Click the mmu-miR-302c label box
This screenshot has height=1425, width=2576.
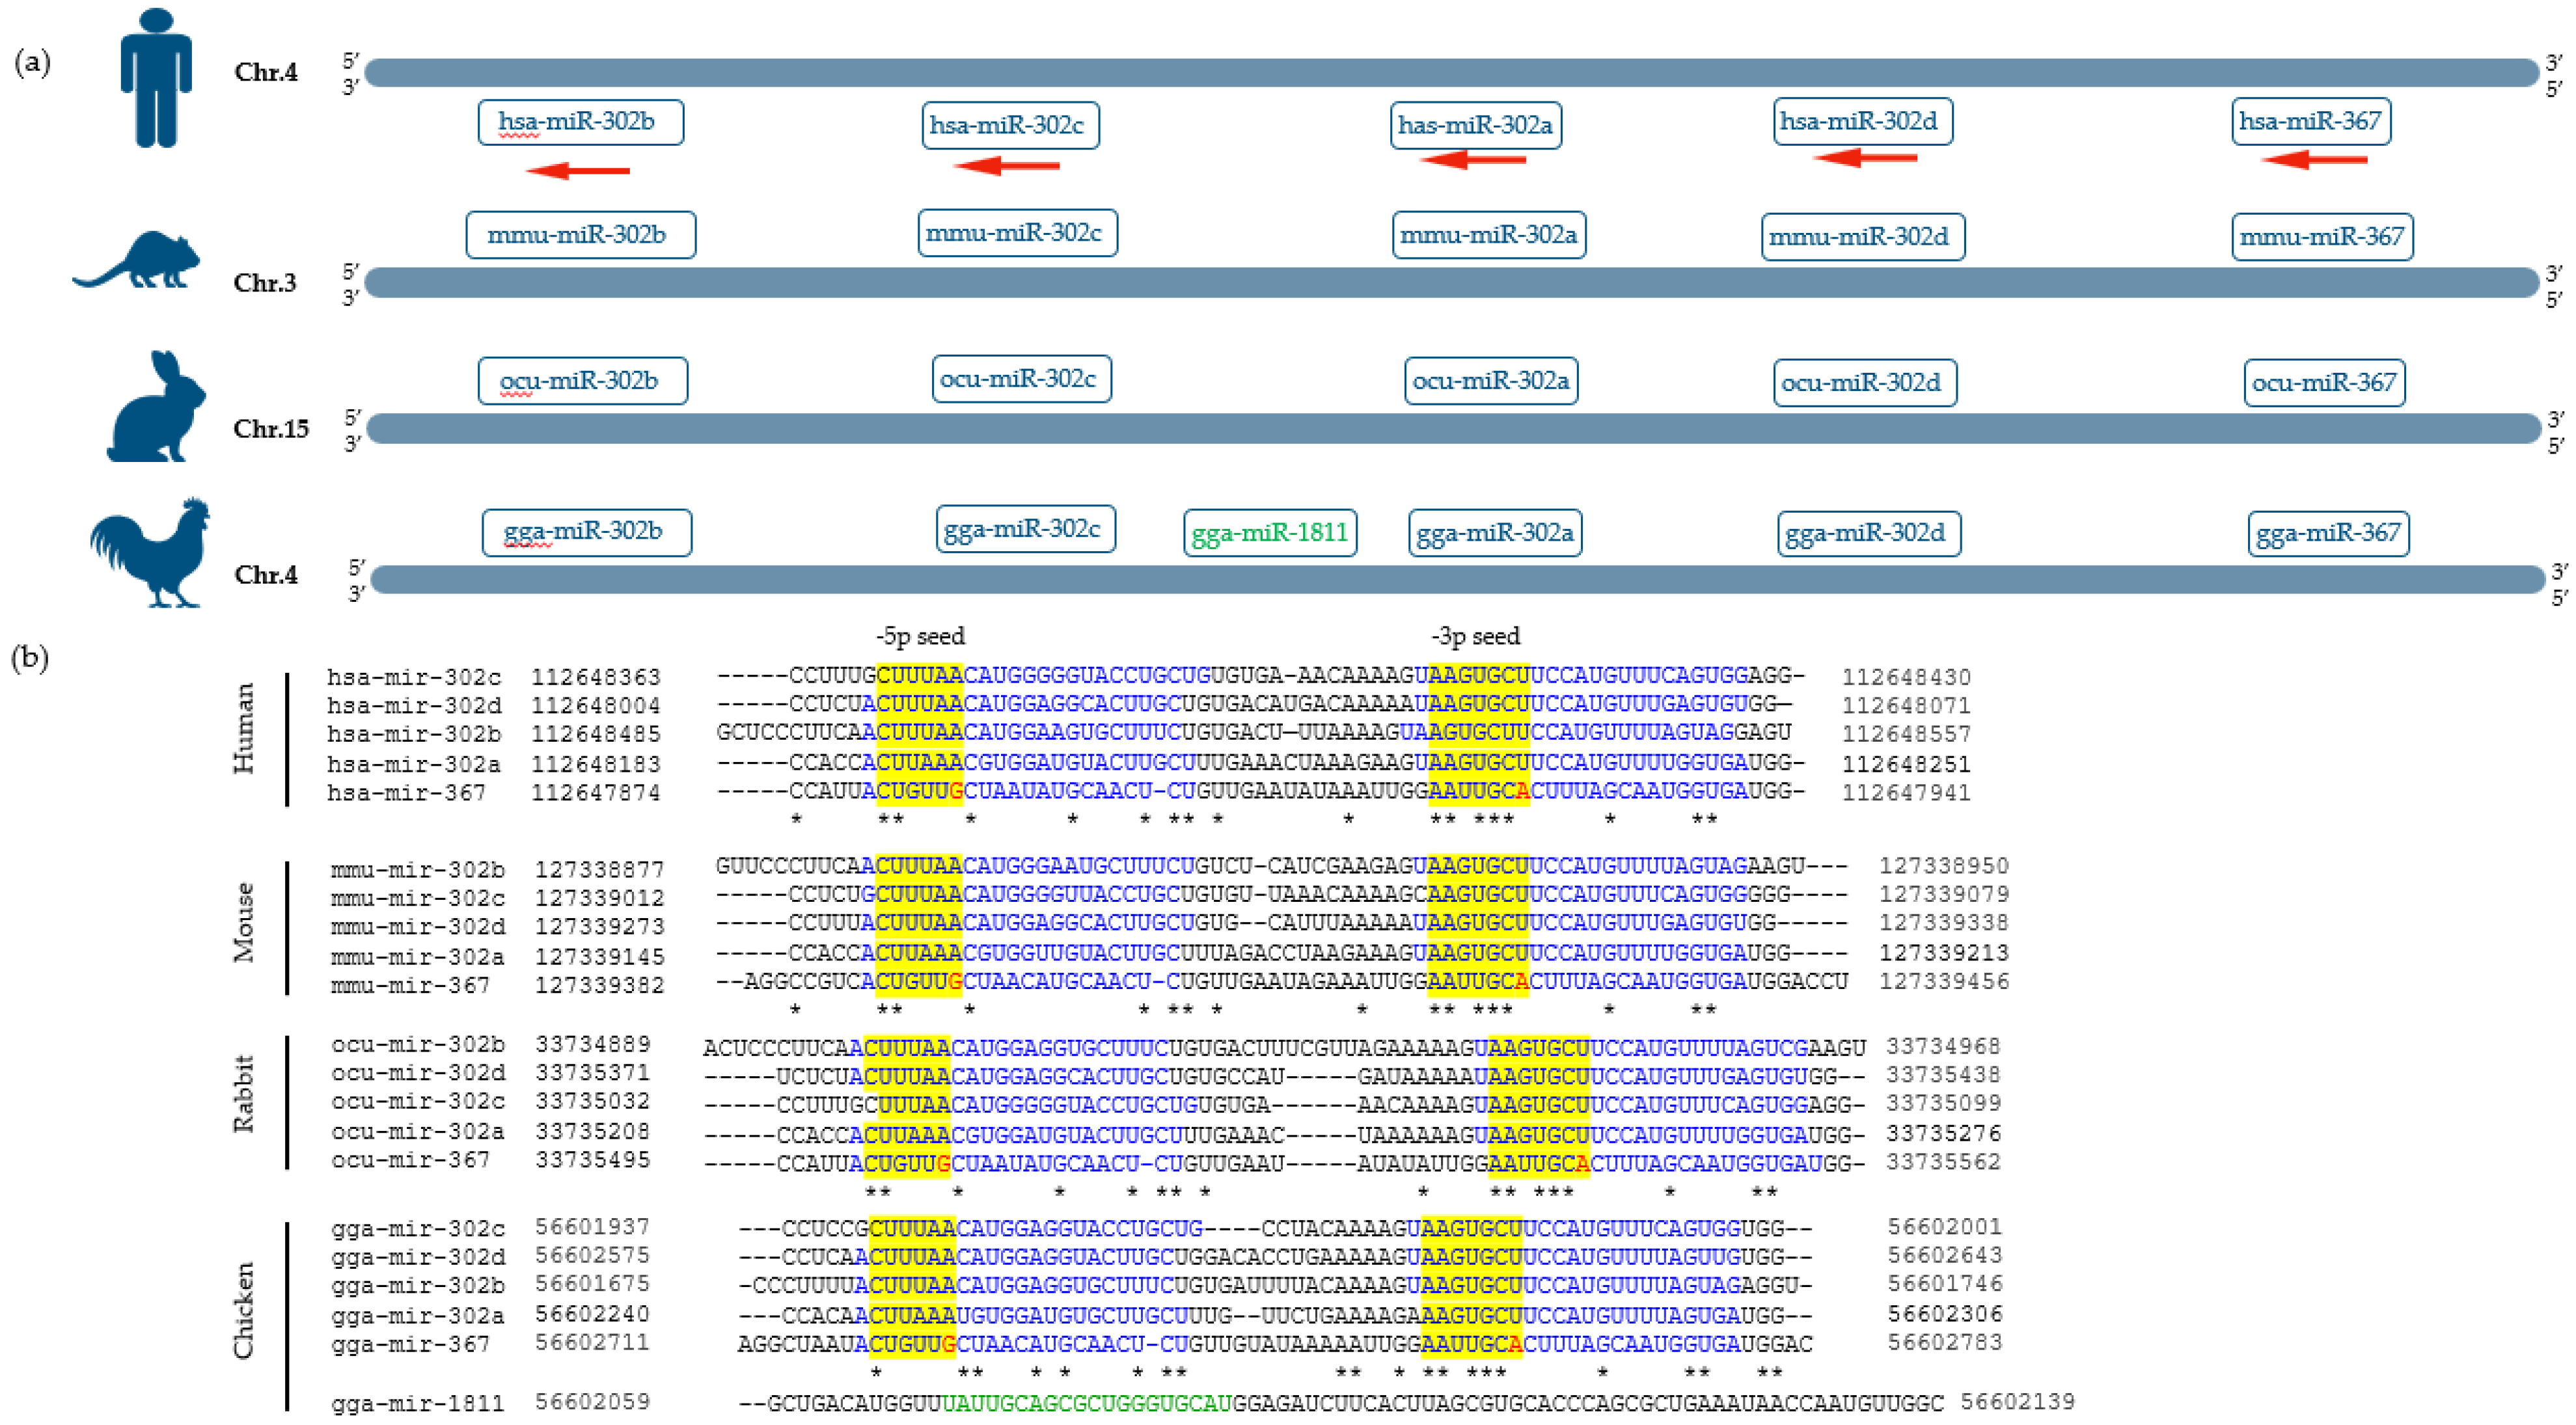(x=1018, y=233)
